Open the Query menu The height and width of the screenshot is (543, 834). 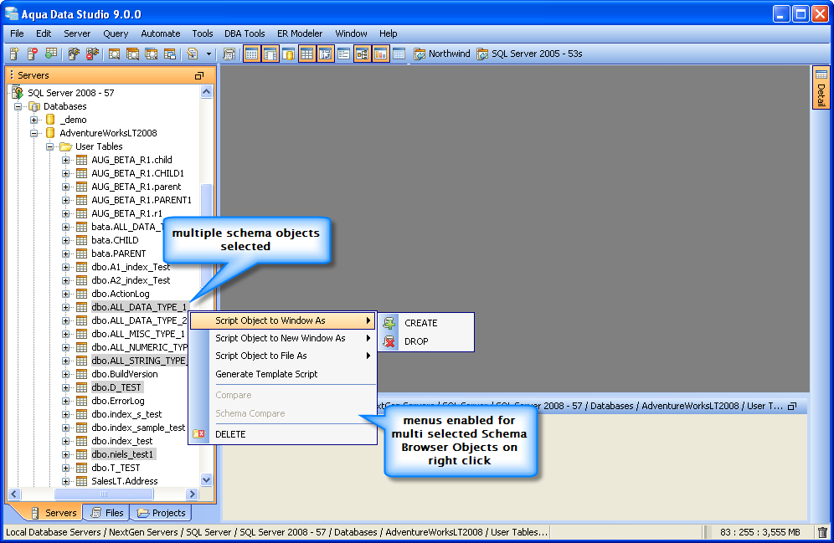(116, 33)
